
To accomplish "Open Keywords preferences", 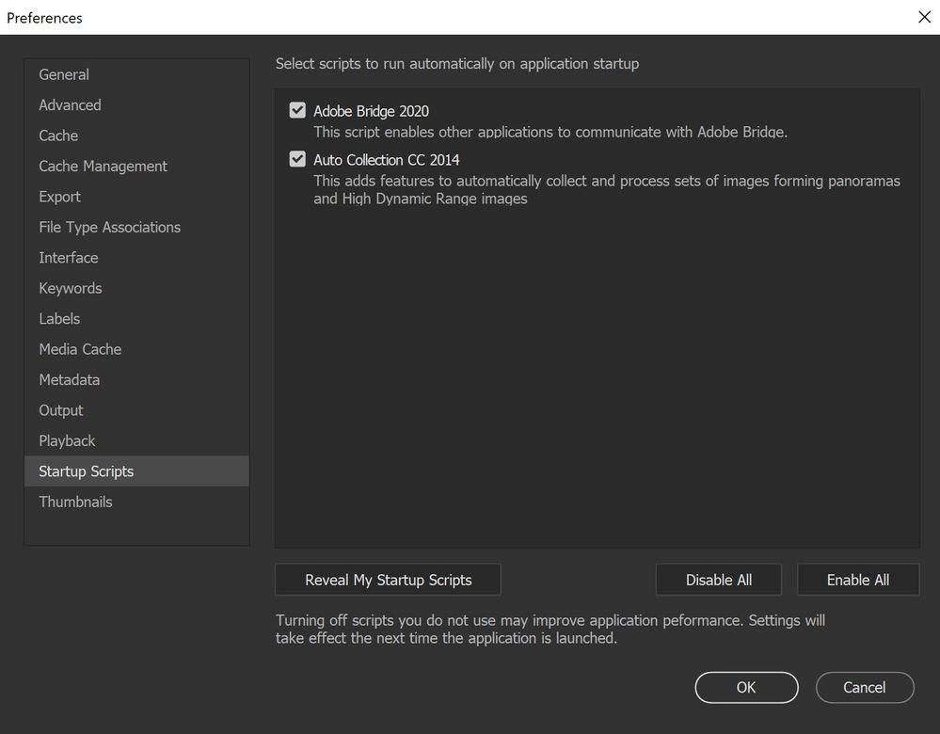I will pos(136,289).
